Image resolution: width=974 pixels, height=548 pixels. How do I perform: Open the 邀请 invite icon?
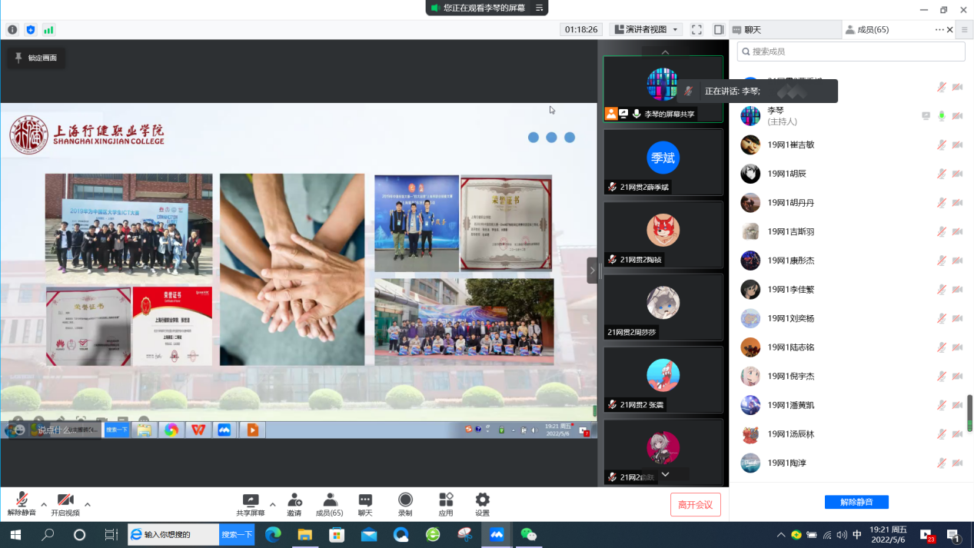coord(294,504)
